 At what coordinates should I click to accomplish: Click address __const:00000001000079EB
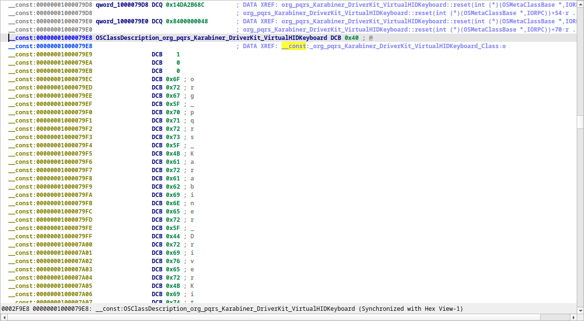coord(50,71)
